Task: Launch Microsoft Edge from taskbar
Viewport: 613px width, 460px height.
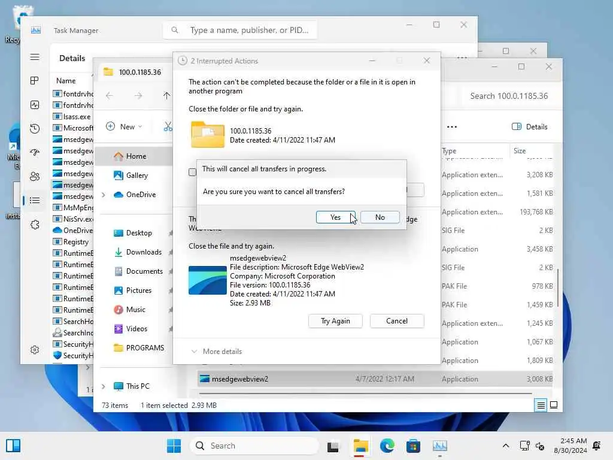Action: pos(387,446)
